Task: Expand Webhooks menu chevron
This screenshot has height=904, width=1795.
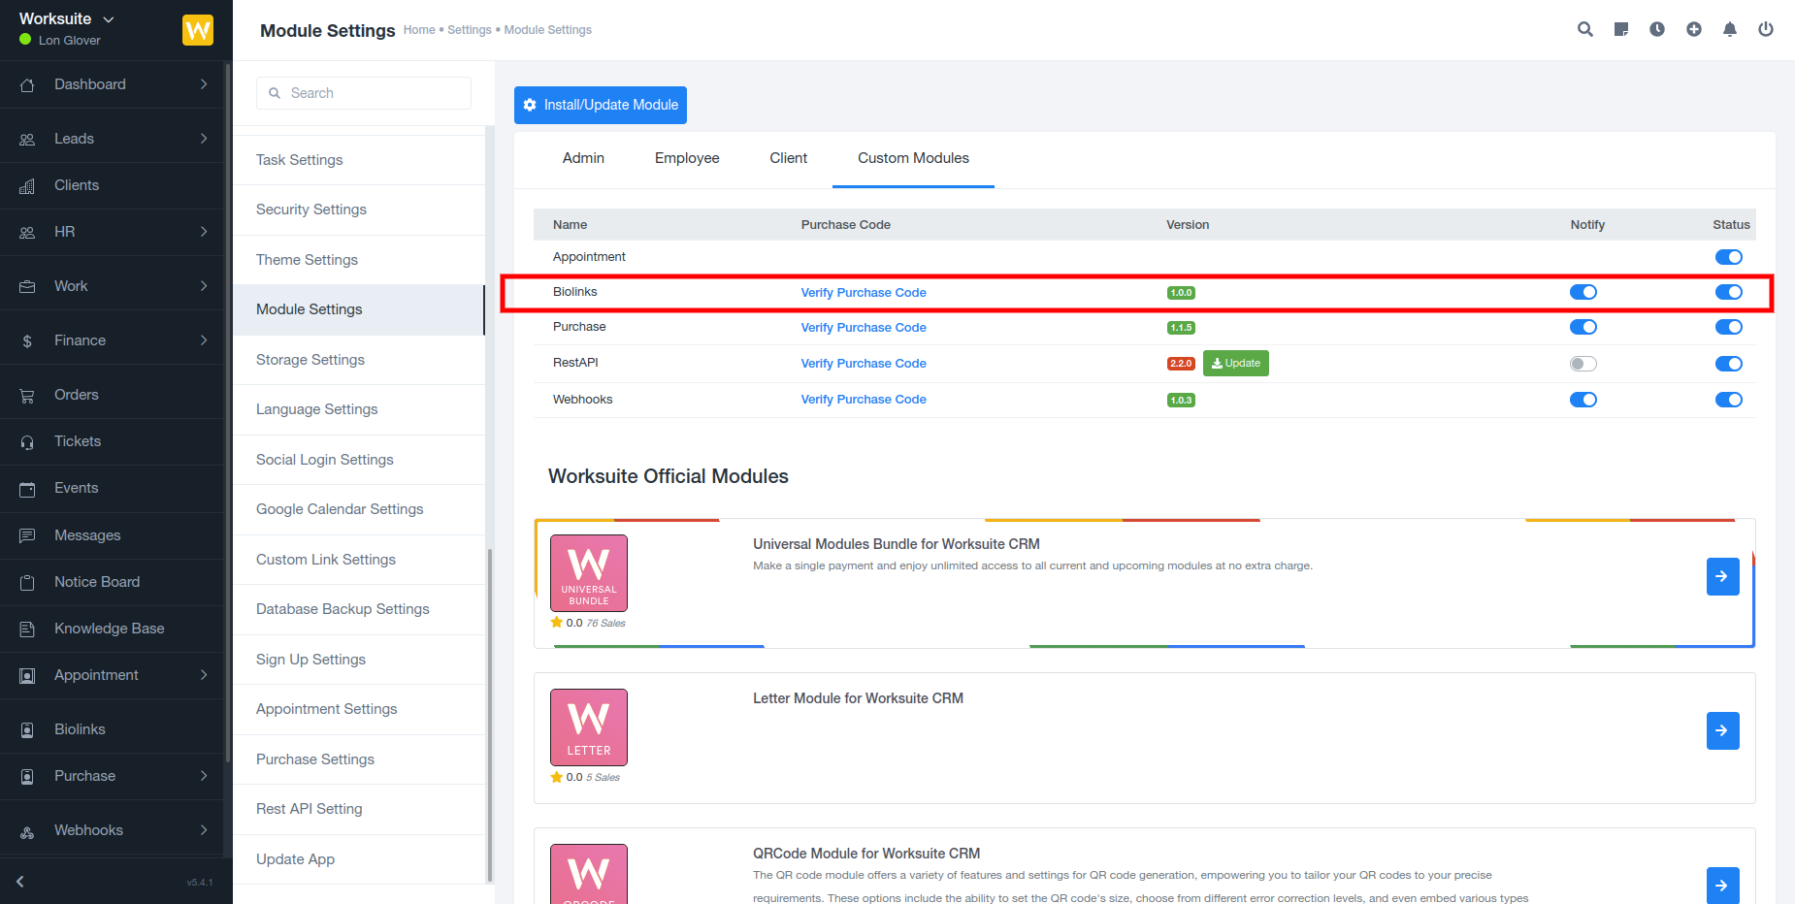Action: tap(204, 830)
